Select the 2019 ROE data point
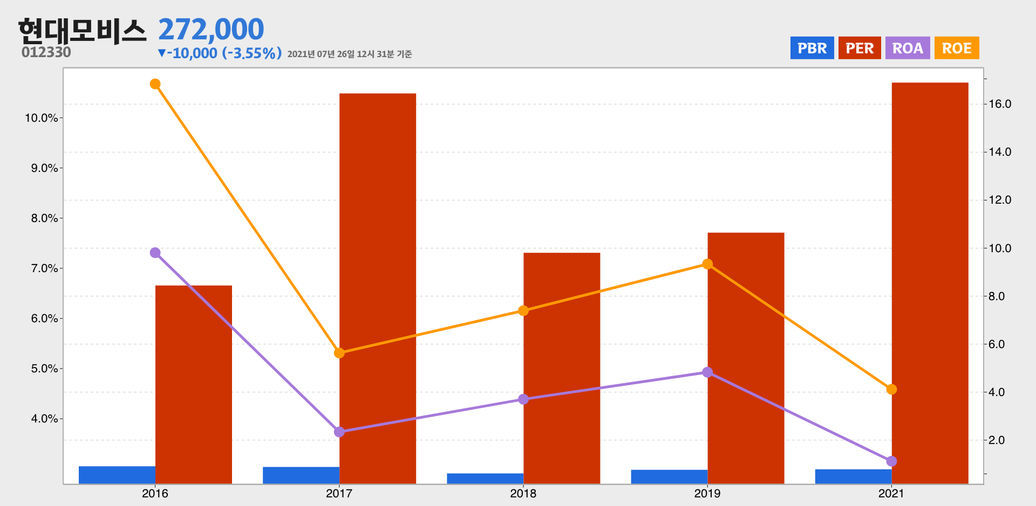This screenshot has width=1036, height=506. pyautogui.click(x=707, y=264)
